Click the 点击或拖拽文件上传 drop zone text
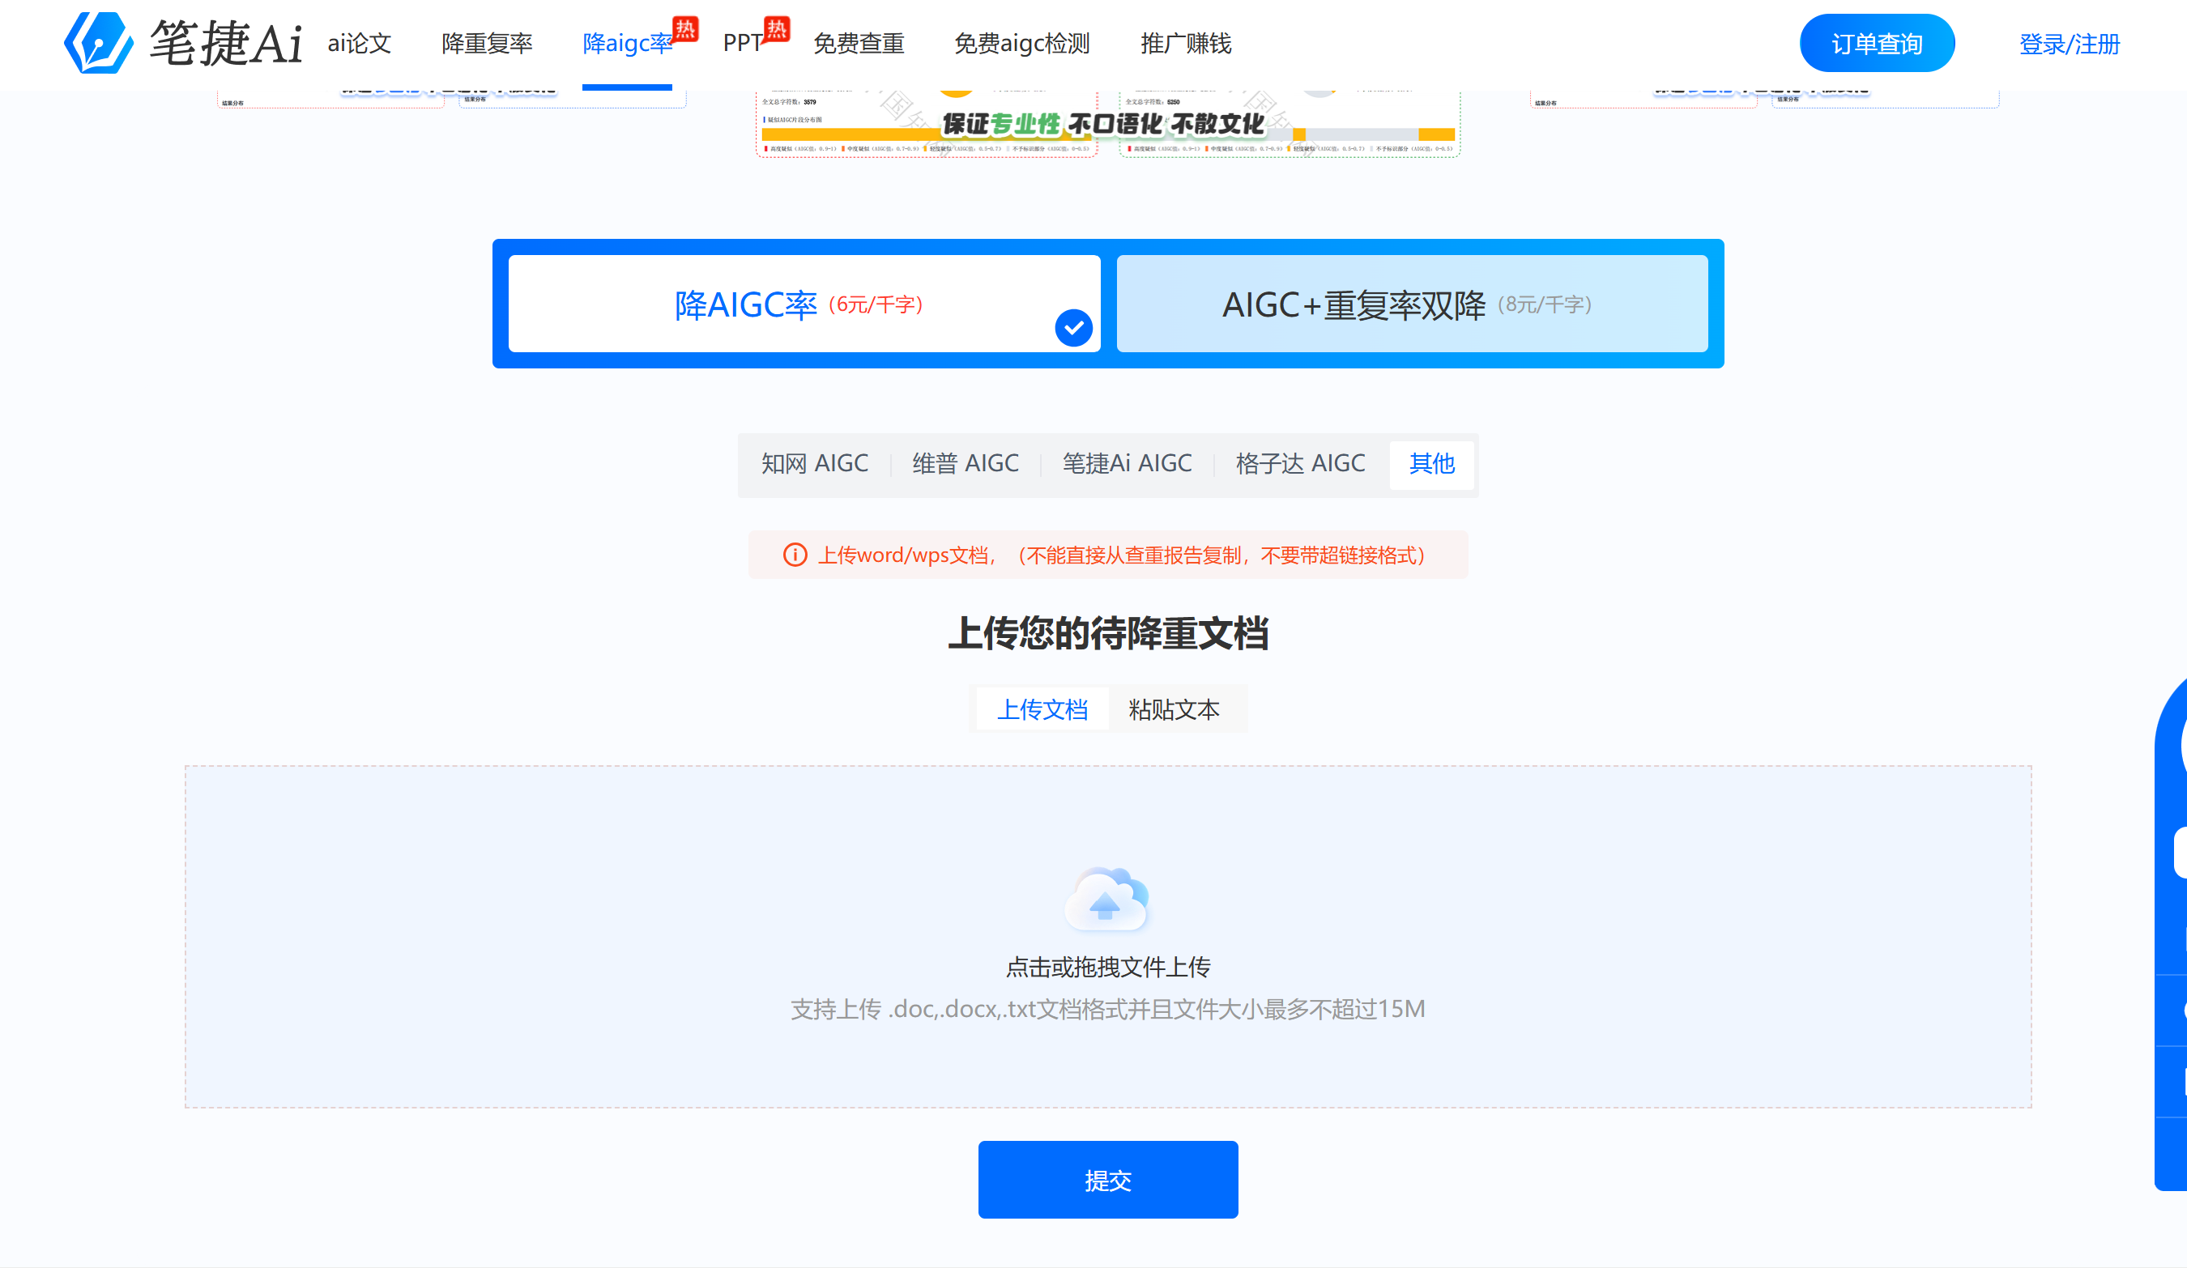The image size is (2187, 1268). coord(1107,966)
